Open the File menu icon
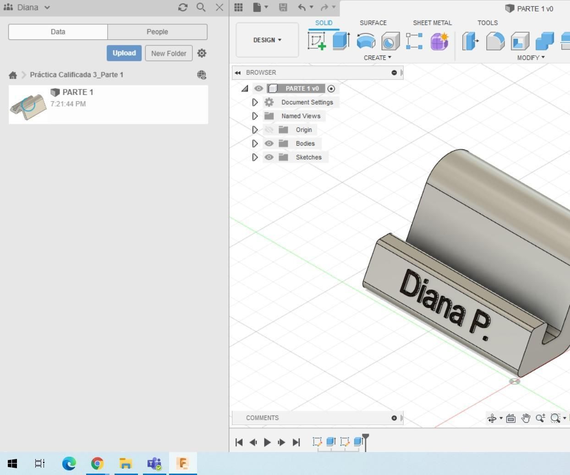 260,7
